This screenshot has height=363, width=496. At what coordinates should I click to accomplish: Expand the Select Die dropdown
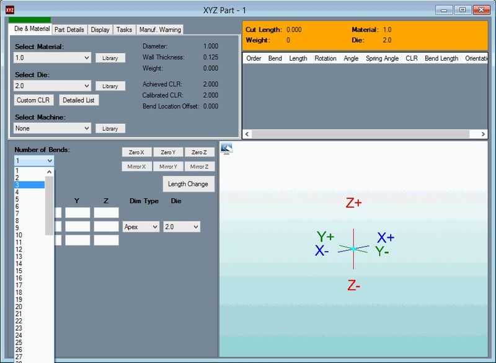coord(53,86)
